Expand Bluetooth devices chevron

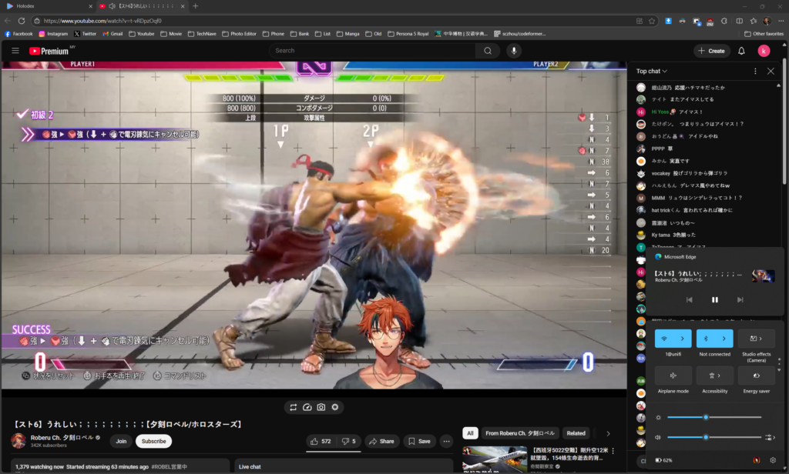coord(724,339)
